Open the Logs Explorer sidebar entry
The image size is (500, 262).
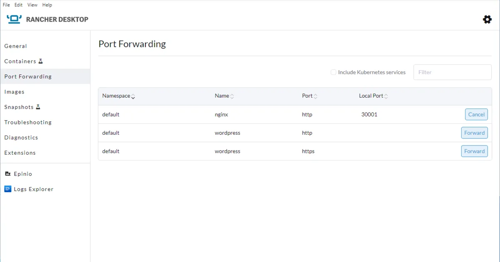[x=45, y=189]
